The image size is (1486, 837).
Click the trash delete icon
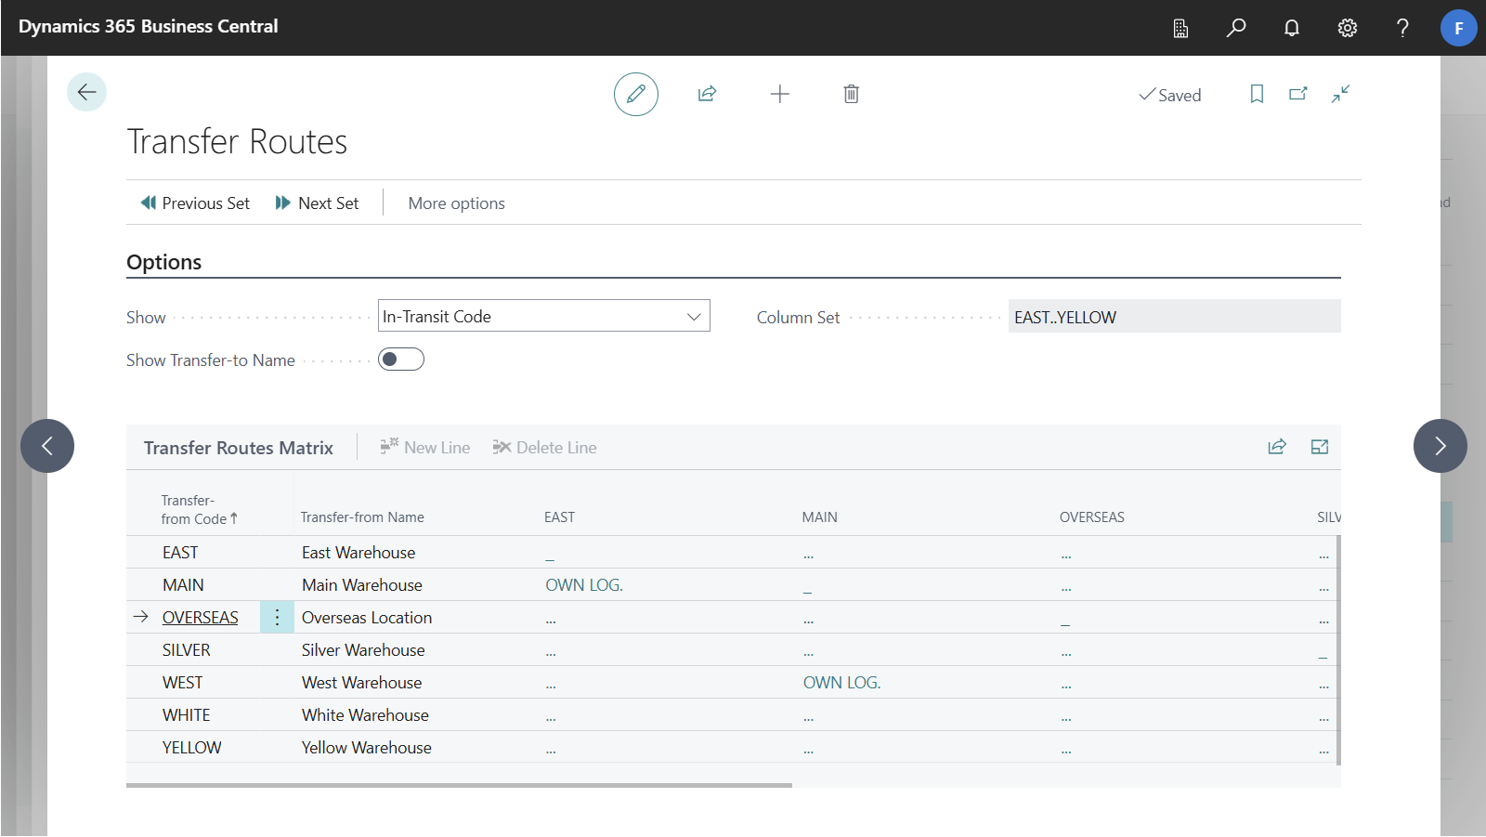coord(851,94)
